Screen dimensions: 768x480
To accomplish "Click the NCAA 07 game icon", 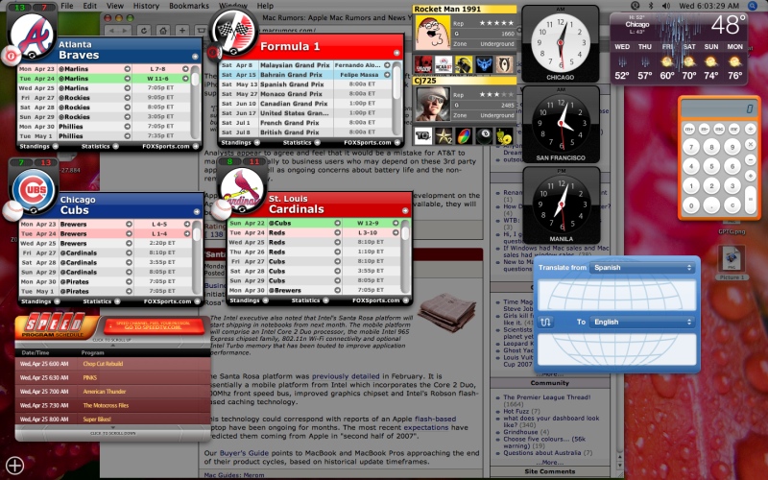I will 444,64.
